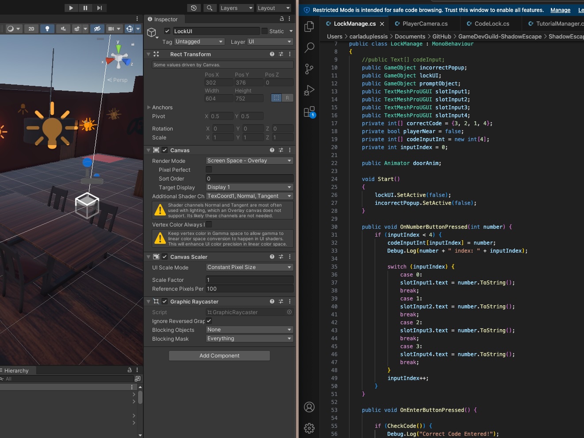Click the Manage link in the Restricted Mode banner
This screenshot has height=438, width=584.
(x=560, y=10)
